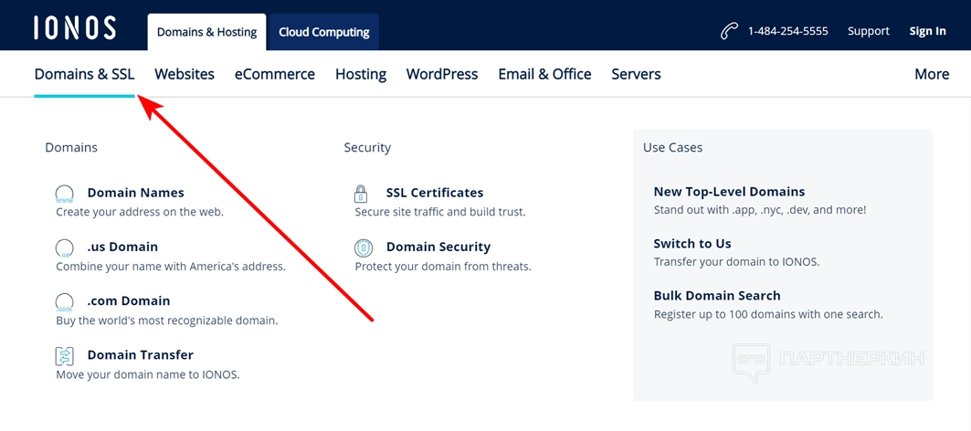Open the Bulk Domain Search link
Viewport: 971px width, 431px height.
[x=717, y=296]
